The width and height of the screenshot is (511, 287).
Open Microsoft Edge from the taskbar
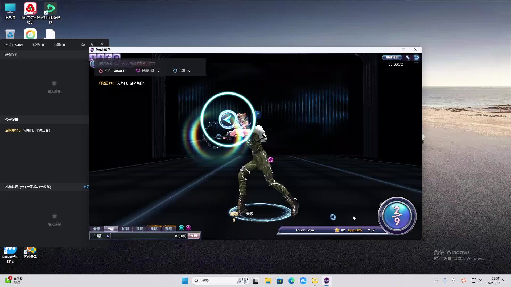click(x=291, y=281)
